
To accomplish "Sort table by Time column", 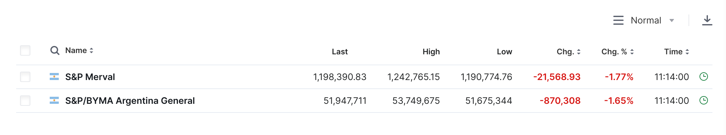I will click(677, 52).
